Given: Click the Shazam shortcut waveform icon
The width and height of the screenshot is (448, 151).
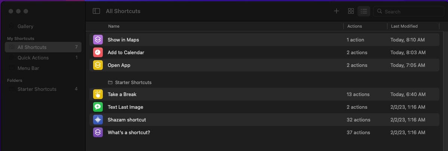Looking at the screenshot, I should [x=98, y=120].
